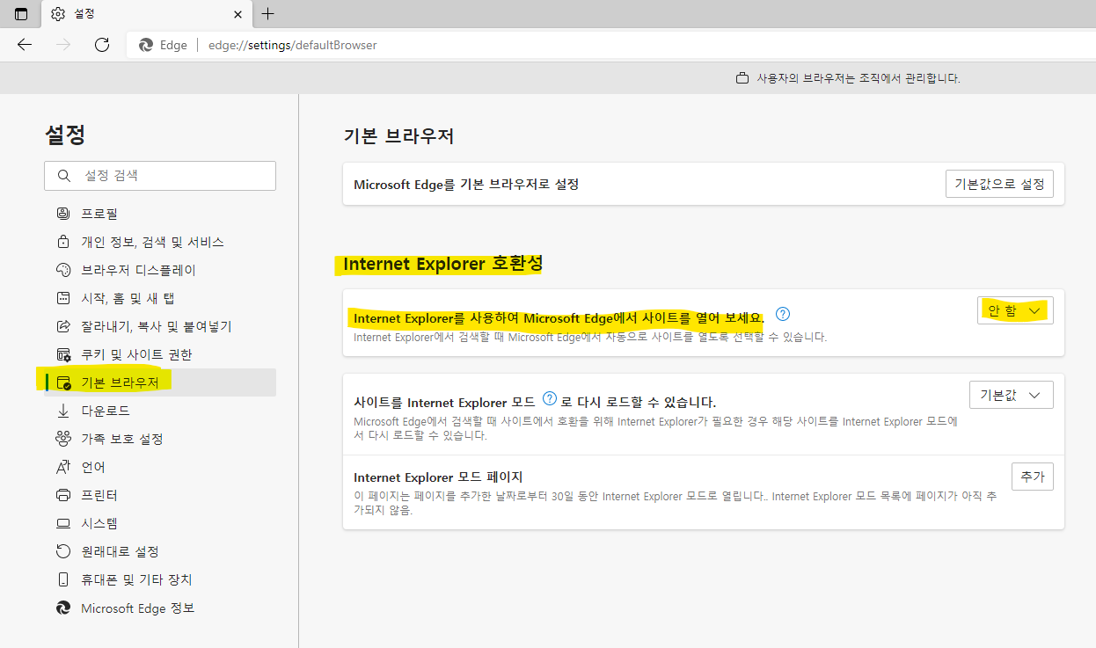Viewport: 1096px width, 648px height.
Task: Click the briefcase icon in the organization notice
Action: click(x=742, y=78)
